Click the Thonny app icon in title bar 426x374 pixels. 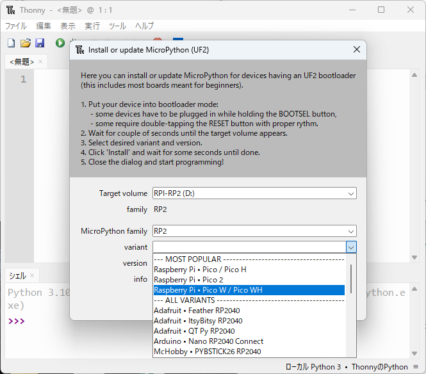(x=11, y=10)
